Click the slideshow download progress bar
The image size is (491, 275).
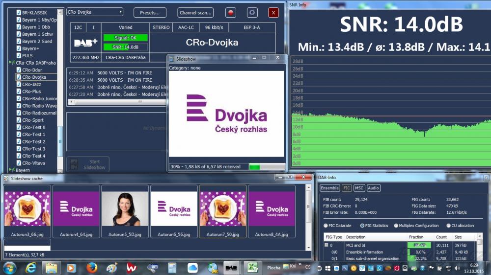267,167
